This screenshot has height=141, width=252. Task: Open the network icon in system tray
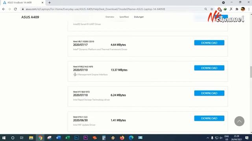(217, 137)
